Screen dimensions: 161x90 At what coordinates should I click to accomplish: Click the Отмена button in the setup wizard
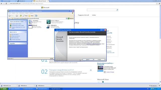tap(99, 59)
